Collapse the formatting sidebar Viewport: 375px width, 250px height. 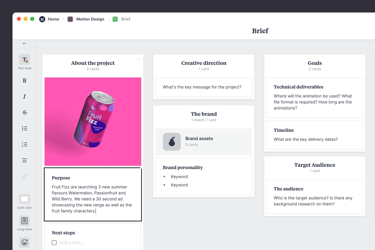24,43
